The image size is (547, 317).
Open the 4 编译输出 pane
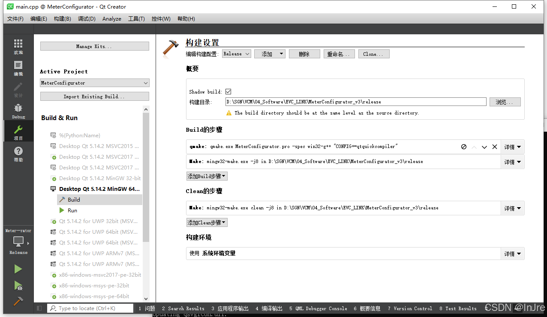269,308
